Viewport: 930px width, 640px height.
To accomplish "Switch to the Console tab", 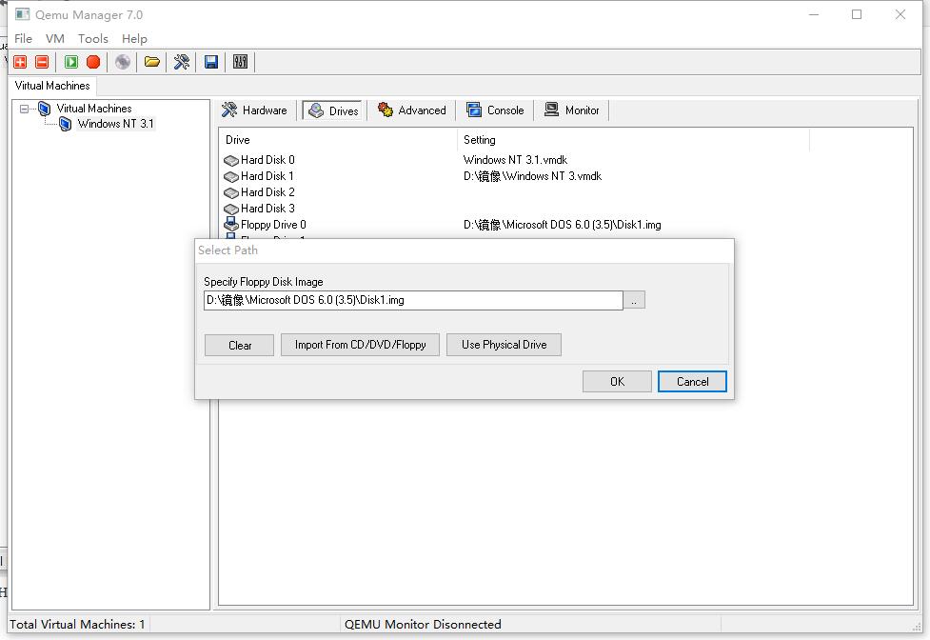I will (x=495, y=110).
